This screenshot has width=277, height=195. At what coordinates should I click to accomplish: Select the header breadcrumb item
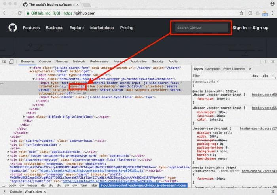coord(32,185)
